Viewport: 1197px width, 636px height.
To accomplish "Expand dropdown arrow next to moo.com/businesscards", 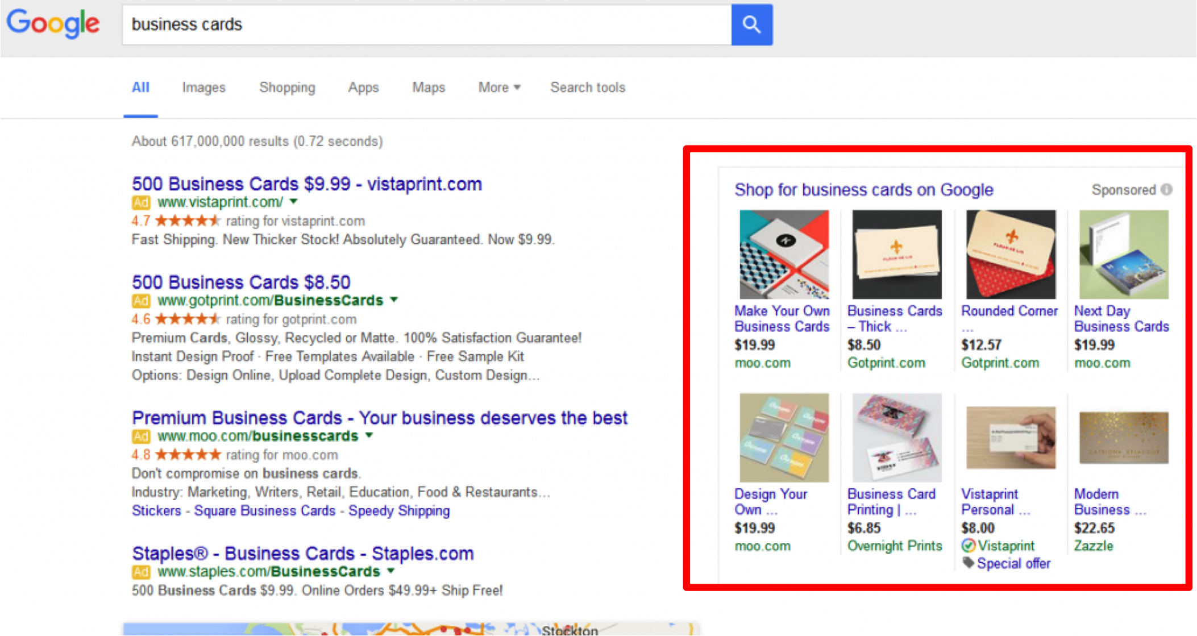I will (369, 436).
